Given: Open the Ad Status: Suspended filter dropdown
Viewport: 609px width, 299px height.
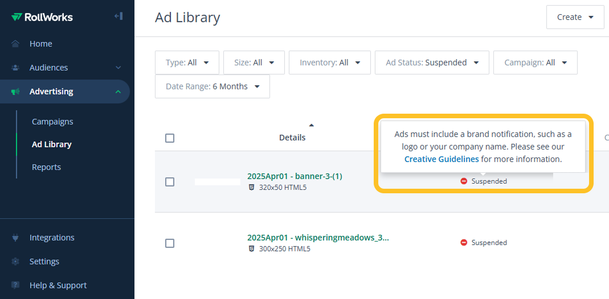Looking at the screenshot, I should click(432, 63).
